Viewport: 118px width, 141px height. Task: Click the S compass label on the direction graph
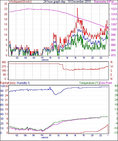111,71
